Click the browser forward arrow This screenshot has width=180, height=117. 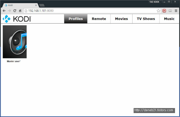9,11
